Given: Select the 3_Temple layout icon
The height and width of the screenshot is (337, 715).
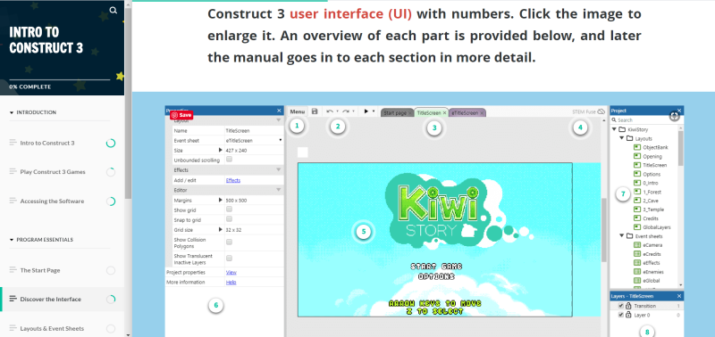Looking at the screenshot, I should coord(637,210).
